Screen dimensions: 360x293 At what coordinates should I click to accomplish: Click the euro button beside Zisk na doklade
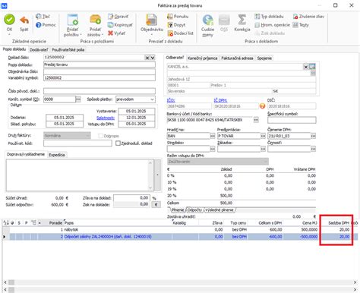pos(156,205)
